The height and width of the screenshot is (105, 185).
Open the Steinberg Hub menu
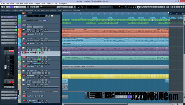click(x=63, y=4)
